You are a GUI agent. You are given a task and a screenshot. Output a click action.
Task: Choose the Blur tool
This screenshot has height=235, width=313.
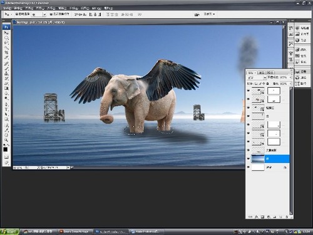6,93
